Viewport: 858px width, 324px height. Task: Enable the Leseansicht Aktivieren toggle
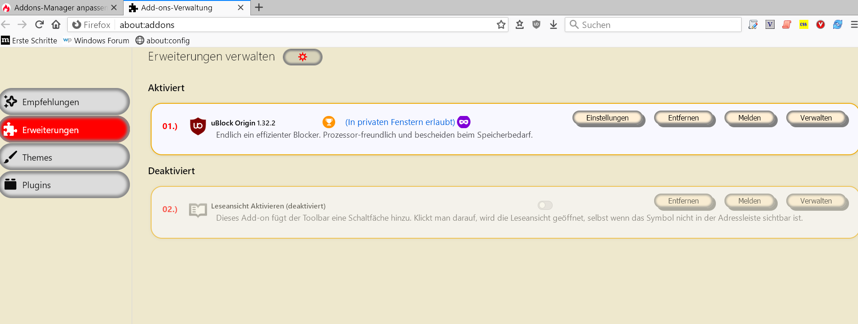click(545, 205)
